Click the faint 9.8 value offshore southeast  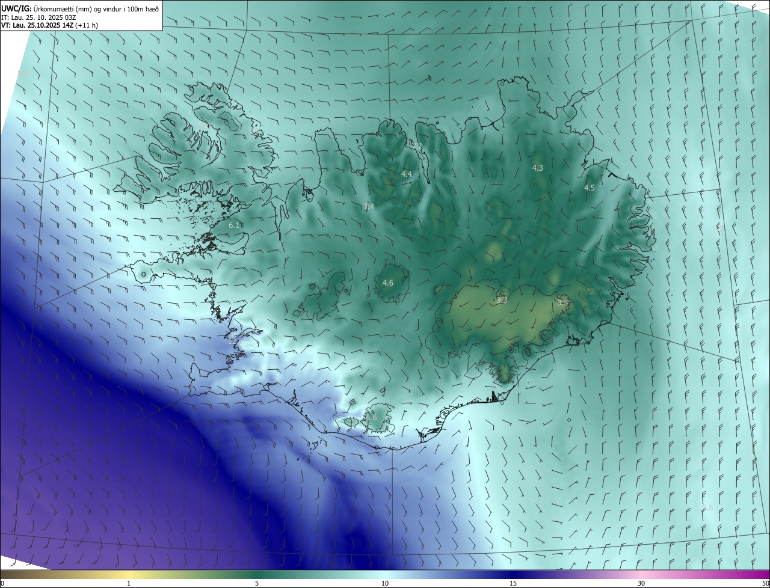coord(707,507)
